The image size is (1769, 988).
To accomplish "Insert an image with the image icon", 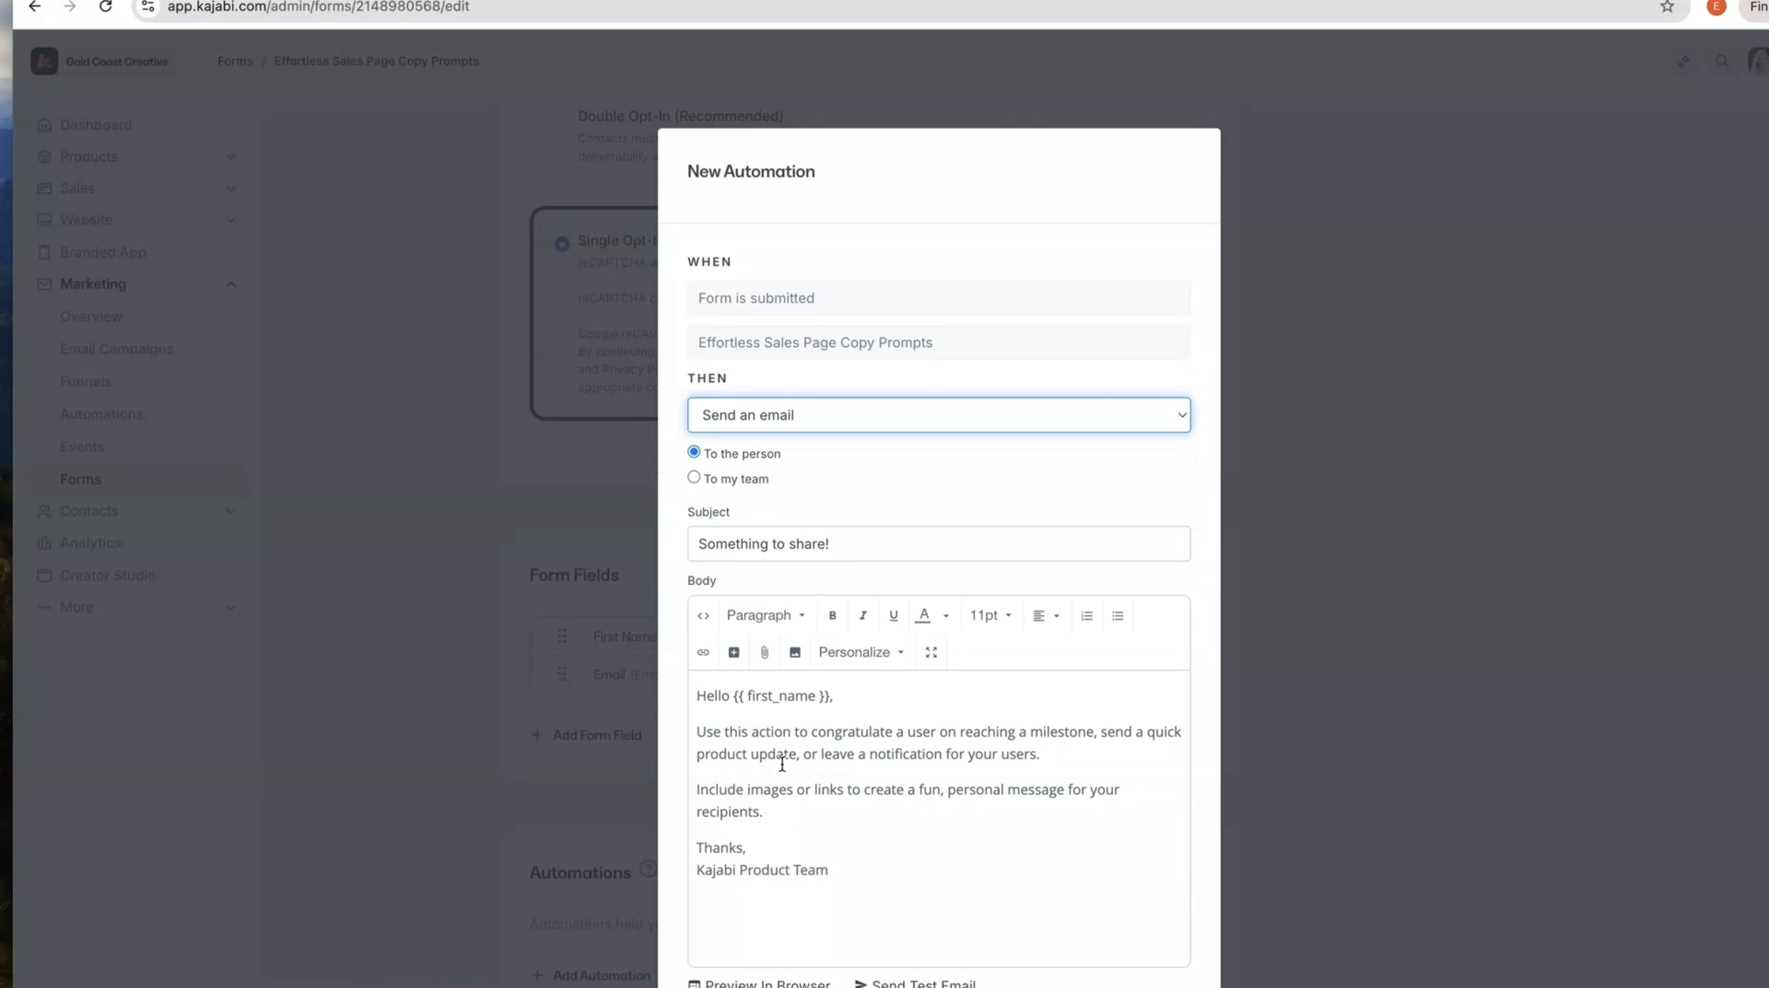I will [795, 652].
